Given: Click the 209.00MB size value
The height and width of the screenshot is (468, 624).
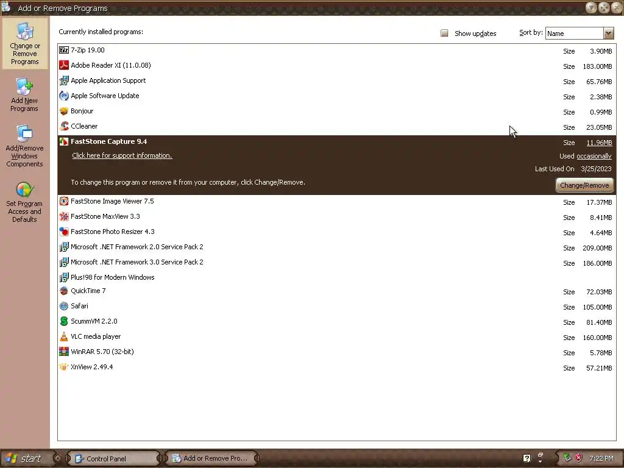Looking at the screenshot, I should (x=597, y=248).
